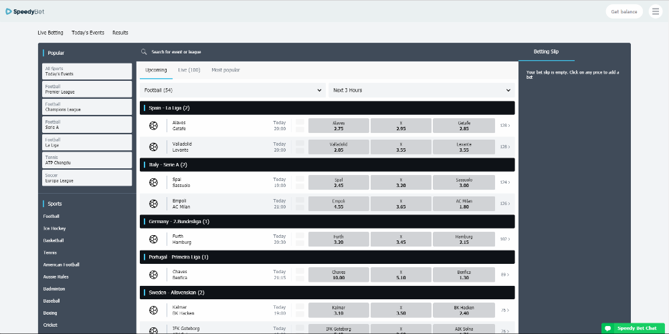
Task: Expand 126 more markets for Empoli vs AC Milan
Action: point(504,204)
